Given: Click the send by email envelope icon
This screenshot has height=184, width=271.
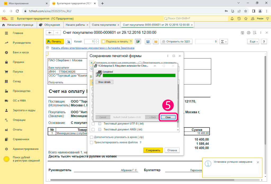Looking at the screenshot, I should (x=156, y=42).
